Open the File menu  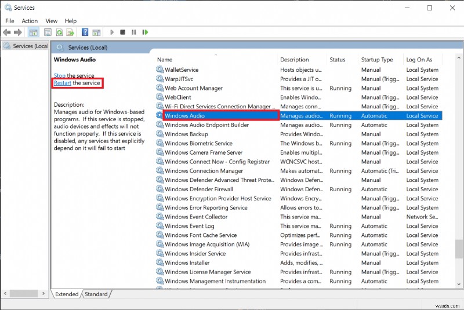[10, 21]
